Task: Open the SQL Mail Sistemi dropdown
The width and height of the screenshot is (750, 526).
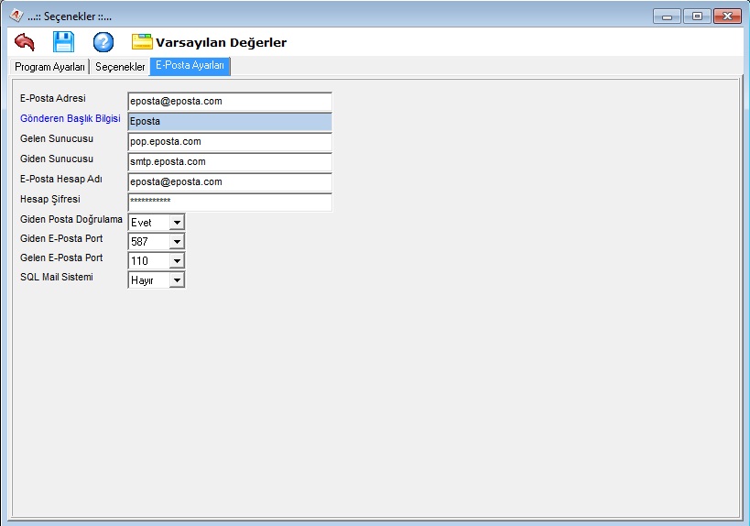Action: pos(177,280)
